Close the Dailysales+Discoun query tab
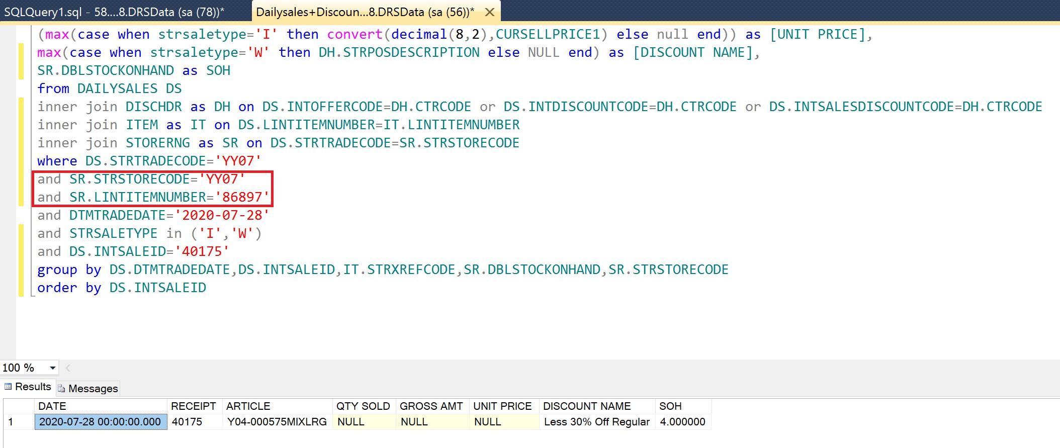 tap(489, 12)
